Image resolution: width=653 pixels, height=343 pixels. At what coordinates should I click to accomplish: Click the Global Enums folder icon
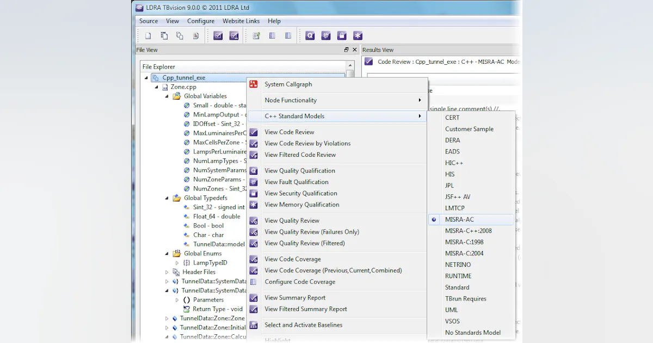(177, 254)
